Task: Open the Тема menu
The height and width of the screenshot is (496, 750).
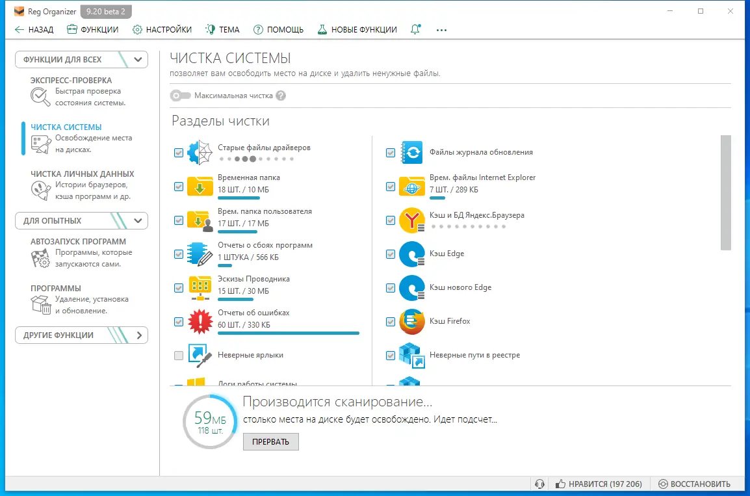Action: click(x=222, y=30)
